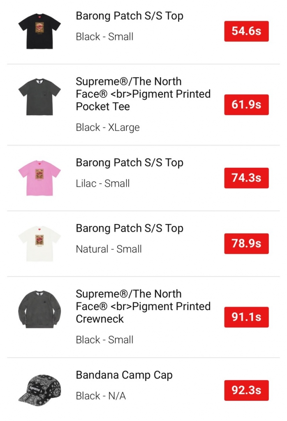Select the Barong Patch title above Lilac - Small
The width and height of the screenshot is (287, 421).
[x=130, y=163]
